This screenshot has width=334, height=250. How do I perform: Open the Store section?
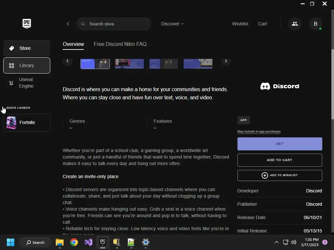(27, 48)
